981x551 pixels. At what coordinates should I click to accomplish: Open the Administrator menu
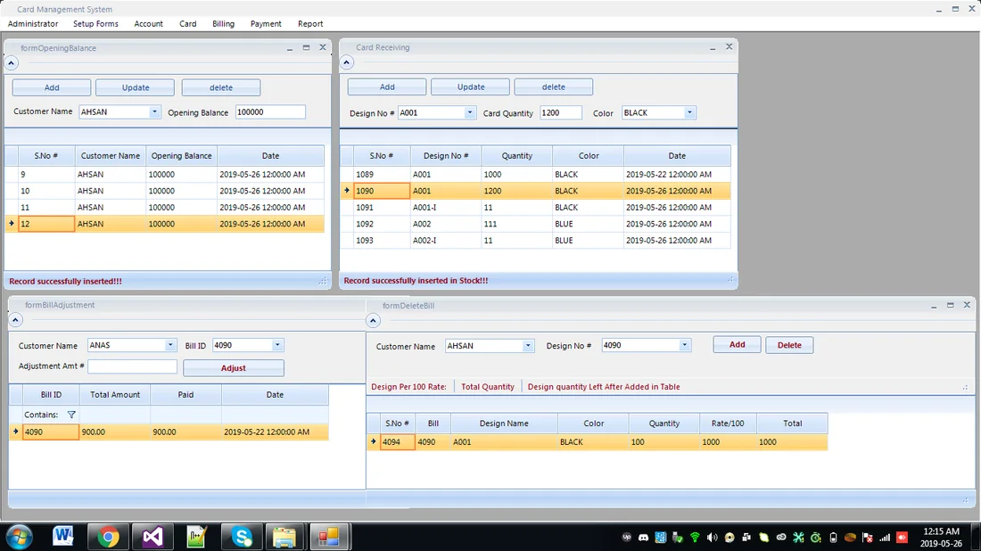tap(33, 24)
